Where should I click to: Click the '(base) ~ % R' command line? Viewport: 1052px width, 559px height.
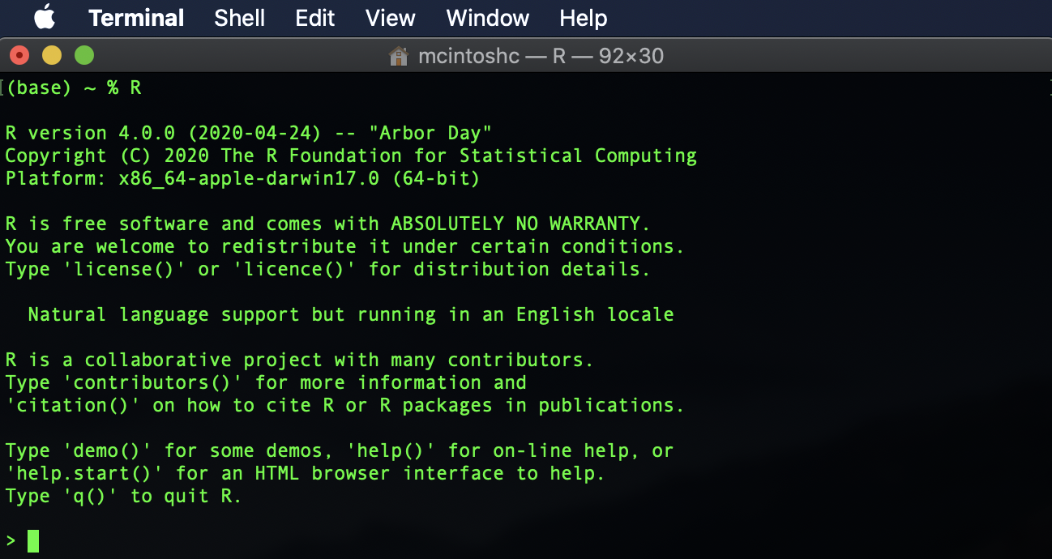pos(73,87)
